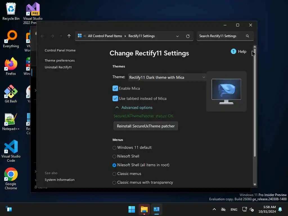
Task: Click the SecureUXThemePatcher status: OK text
Action: click(143, 116)
